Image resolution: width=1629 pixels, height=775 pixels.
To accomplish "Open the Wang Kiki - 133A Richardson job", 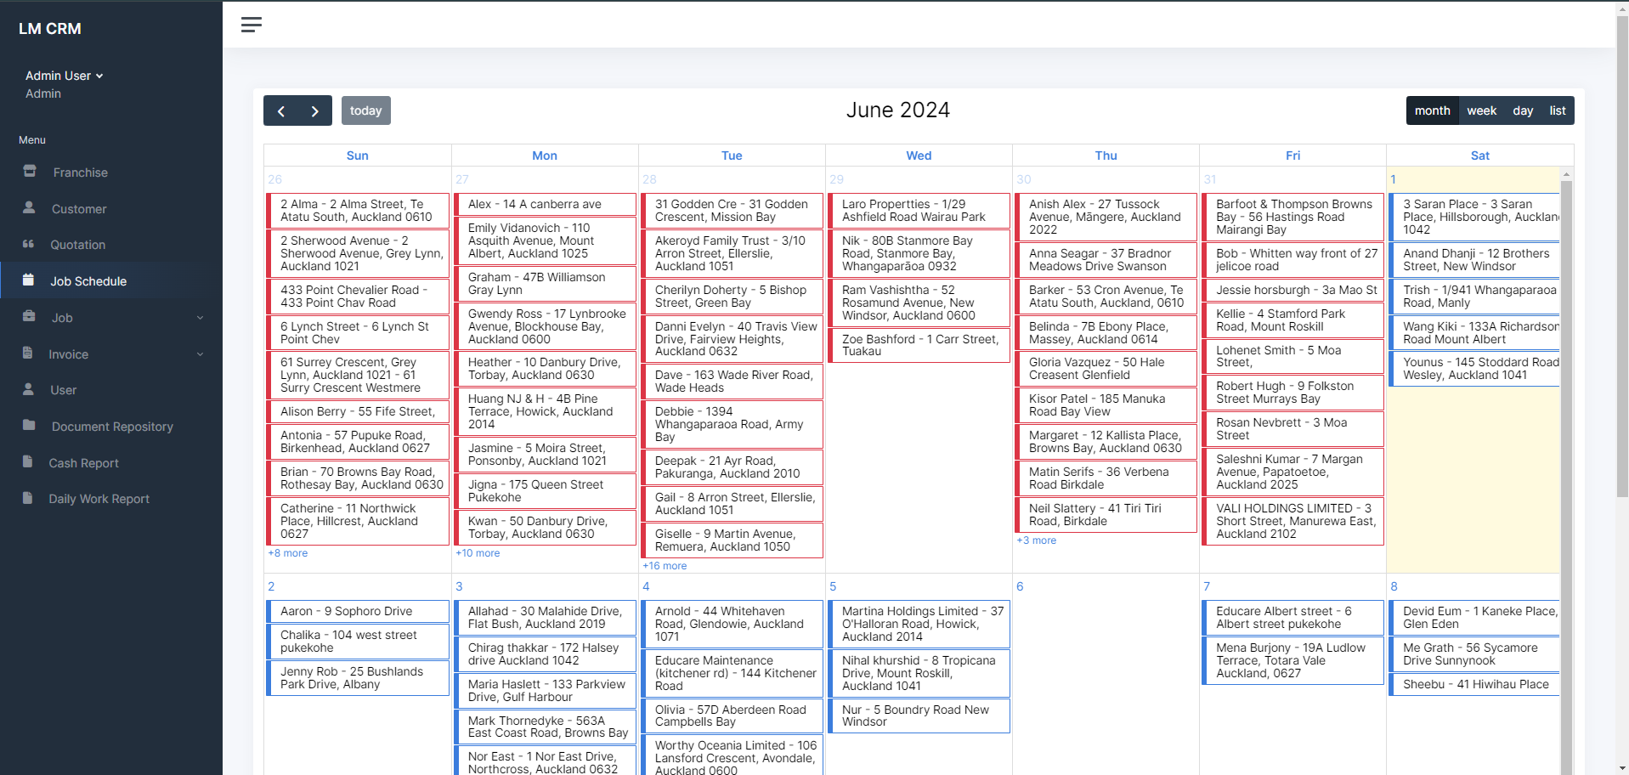I will pos(1474,333).
